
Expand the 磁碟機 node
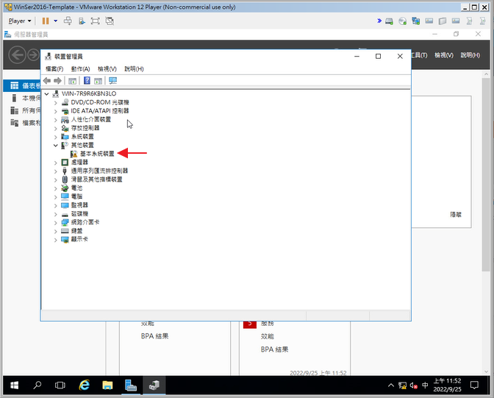tap(55, 214)
